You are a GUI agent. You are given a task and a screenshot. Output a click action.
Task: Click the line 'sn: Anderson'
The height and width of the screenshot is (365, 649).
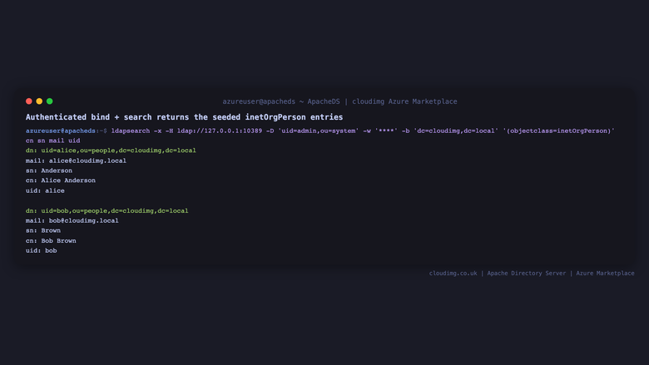coord(49,170)
